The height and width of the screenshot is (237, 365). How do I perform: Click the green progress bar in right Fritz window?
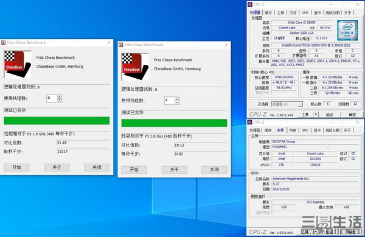(174, 123)
